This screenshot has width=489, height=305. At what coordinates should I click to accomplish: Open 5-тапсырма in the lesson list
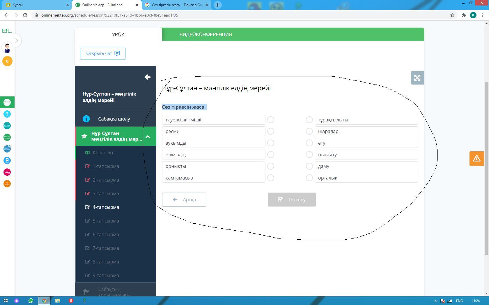106,221
